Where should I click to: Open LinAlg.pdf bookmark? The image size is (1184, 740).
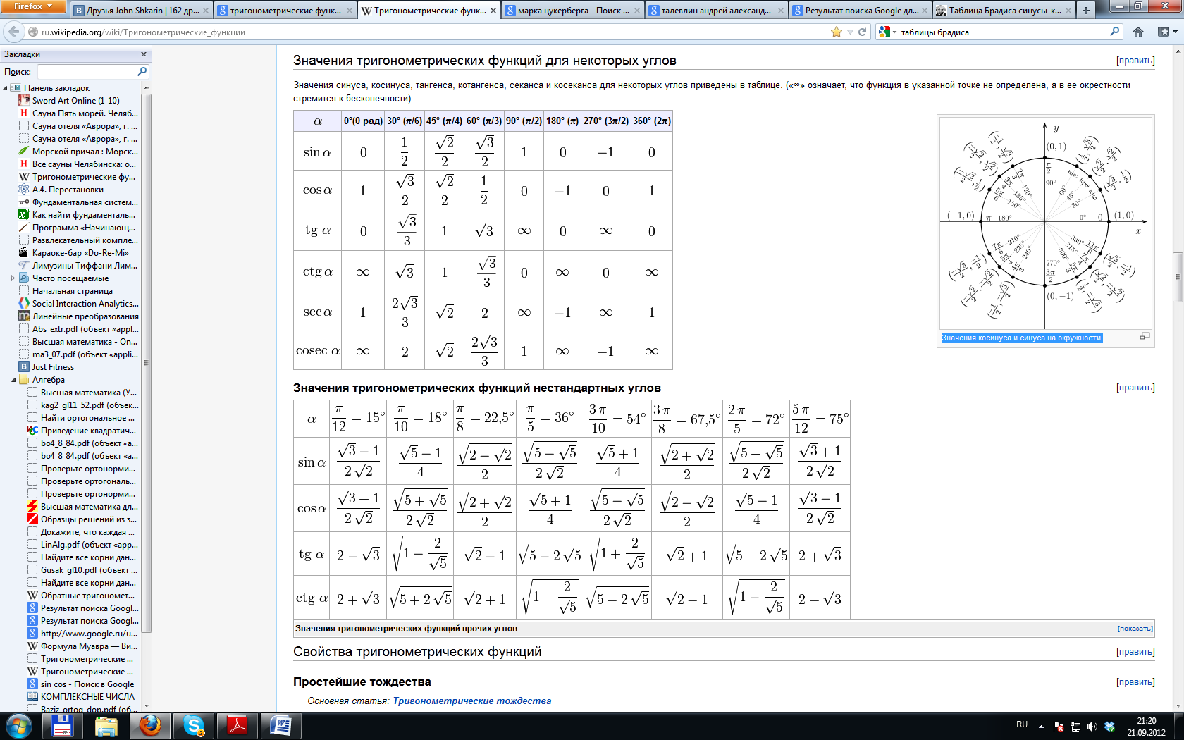pos(82,545)
